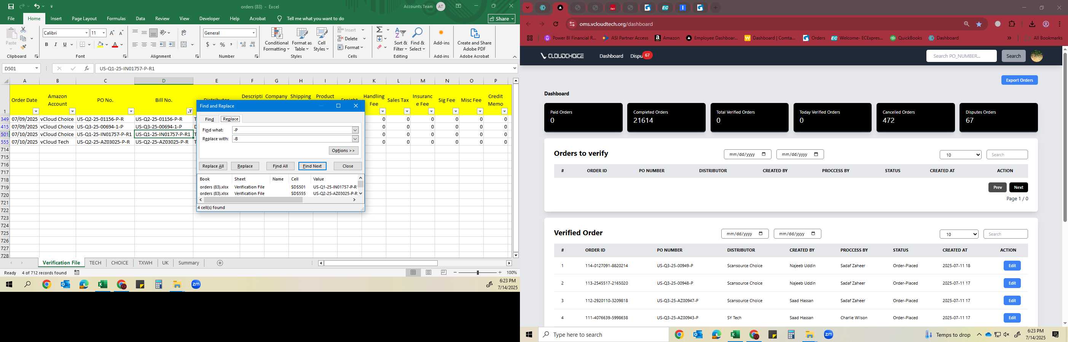This screenshot has height=342, width=1068.
Task: Open Cell Styles gallery
Action: click(x=321, y=40)
